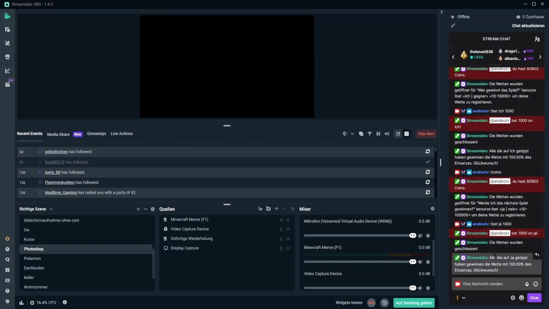Switch to Live Actions tab

(x=122, y=134)
